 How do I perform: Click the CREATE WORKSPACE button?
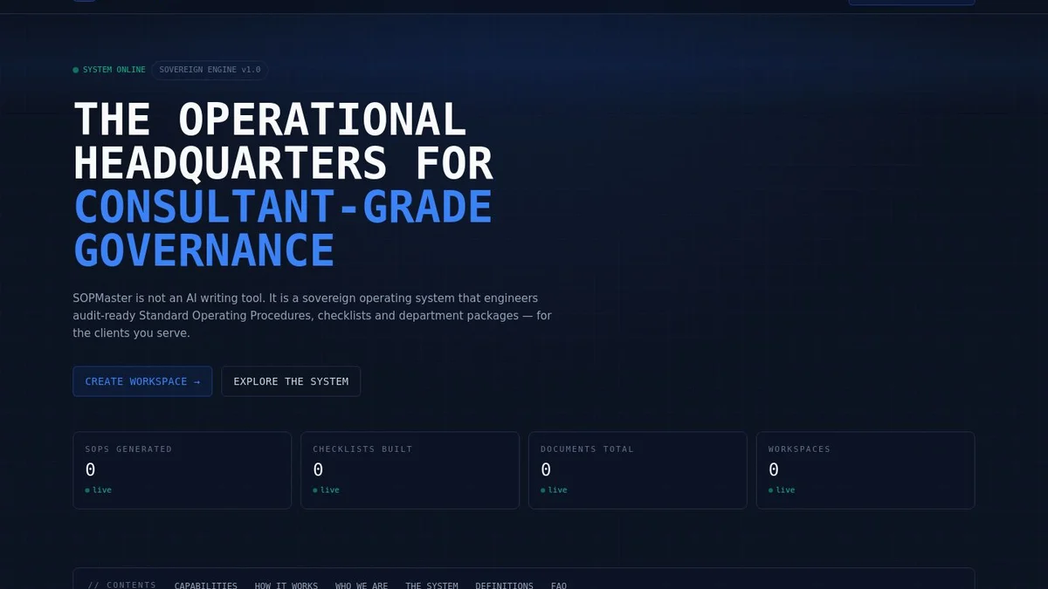(142, 381)
